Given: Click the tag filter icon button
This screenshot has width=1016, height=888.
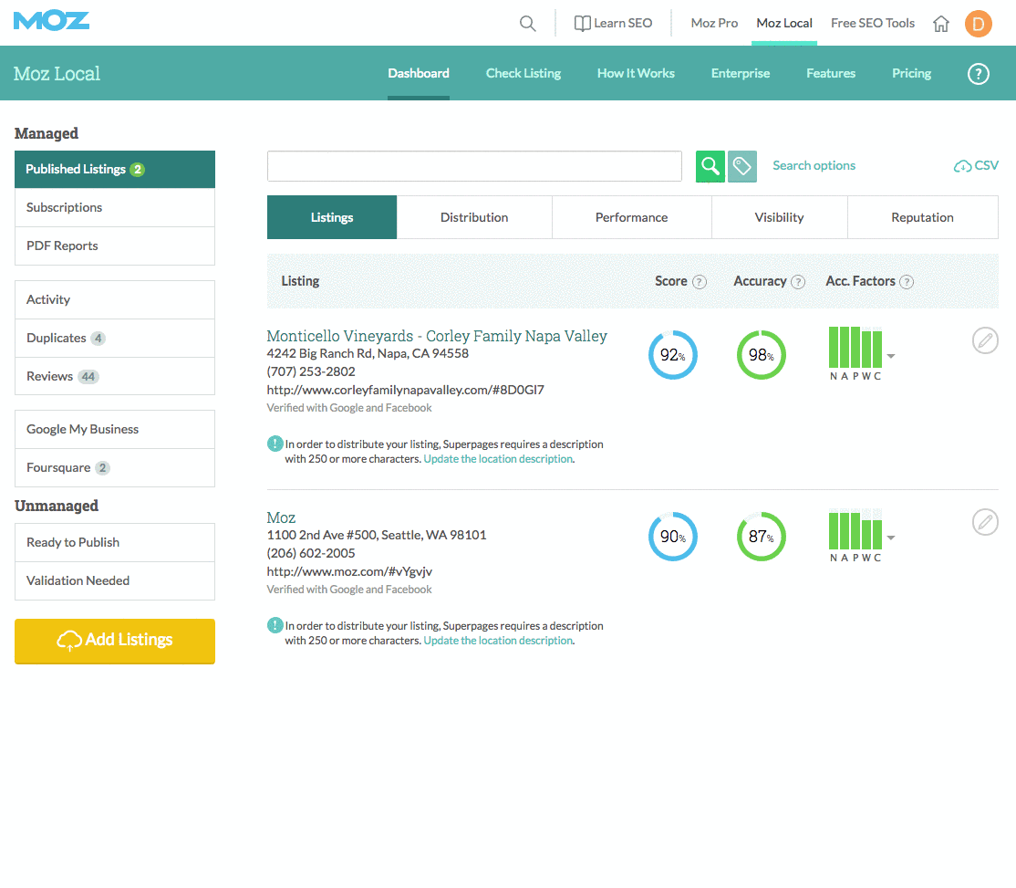Looking at the screenshot, I should click(x=741, y=167).
